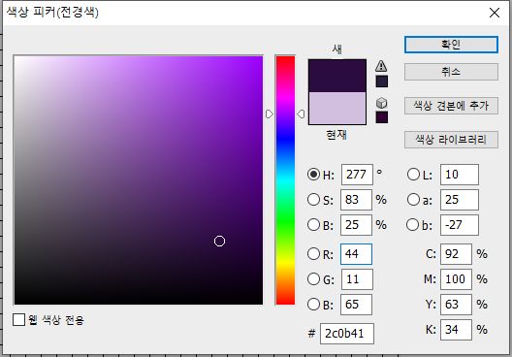The height and width of the screenshot is (357, 512).
Task: Click the 확인 button
Action: tap(451, 45)
